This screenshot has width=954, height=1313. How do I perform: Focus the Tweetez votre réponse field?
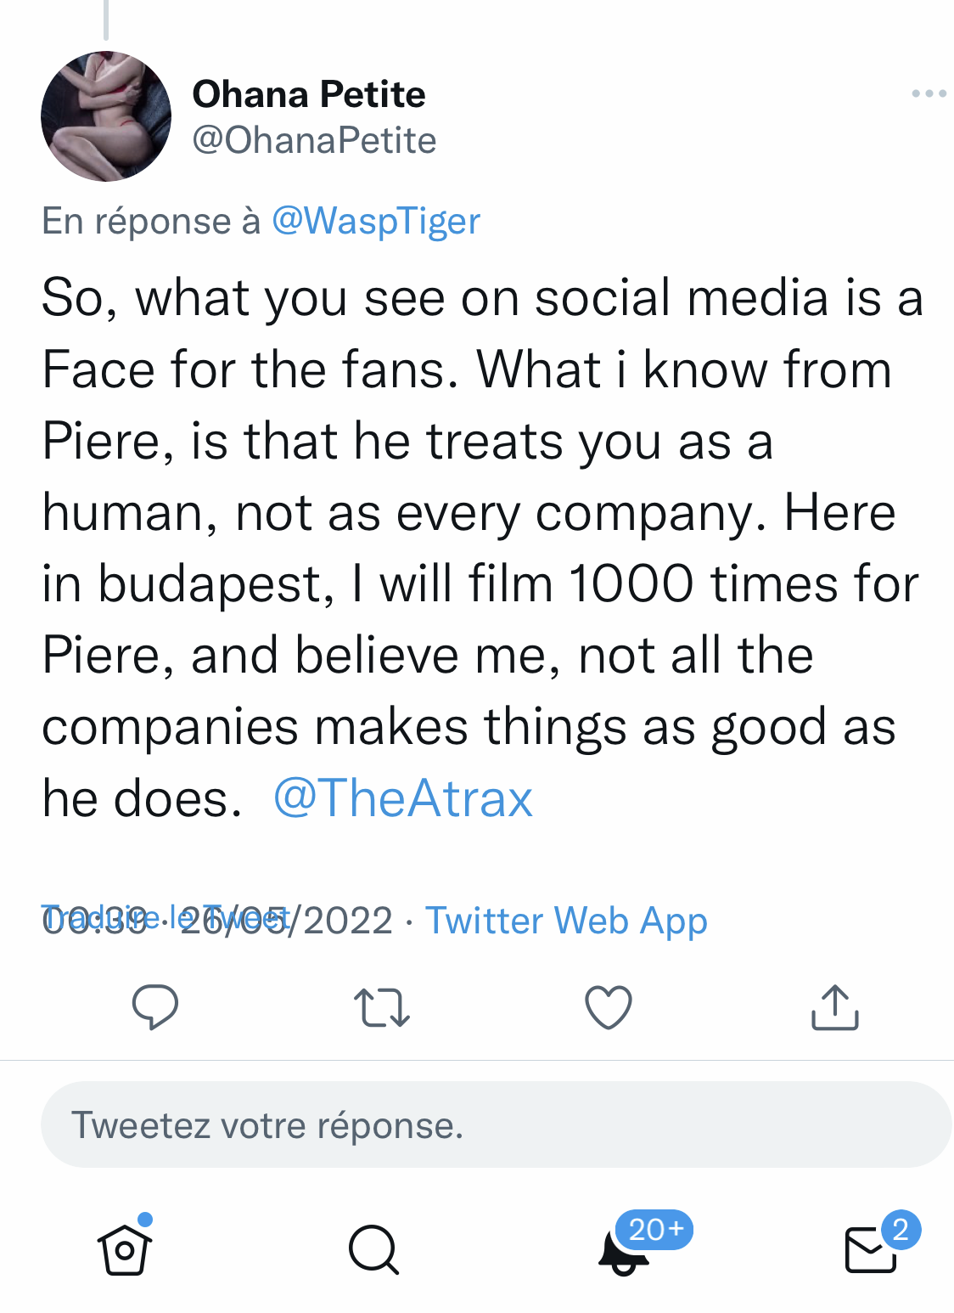[x=496, y=1124]
